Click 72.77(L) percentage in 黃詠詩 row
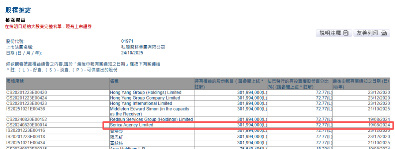The image size is (395, 149). (324, 143)
